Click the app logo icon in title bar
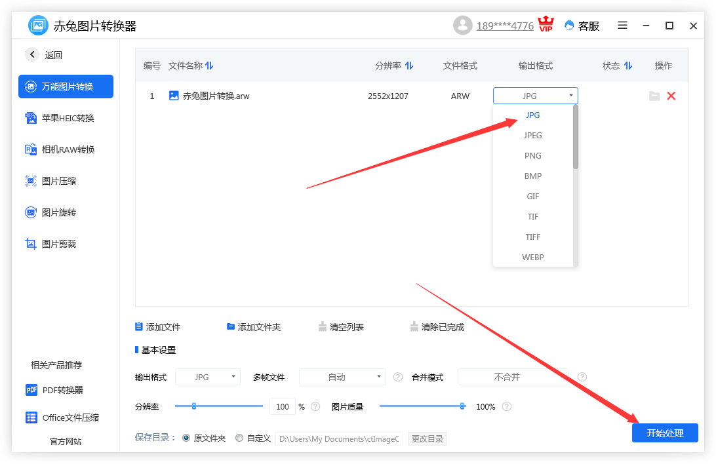The width and height of the screenshot is (716, 464). [x=38, y=26]
